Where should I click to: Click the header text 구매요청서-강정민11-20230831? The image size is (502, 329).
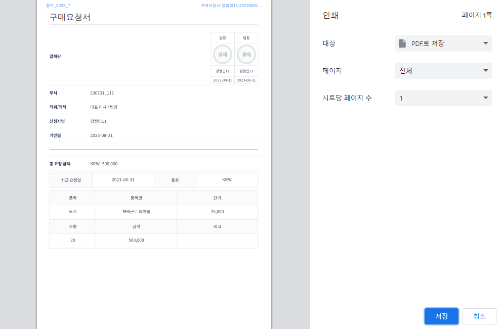(231, 6)
